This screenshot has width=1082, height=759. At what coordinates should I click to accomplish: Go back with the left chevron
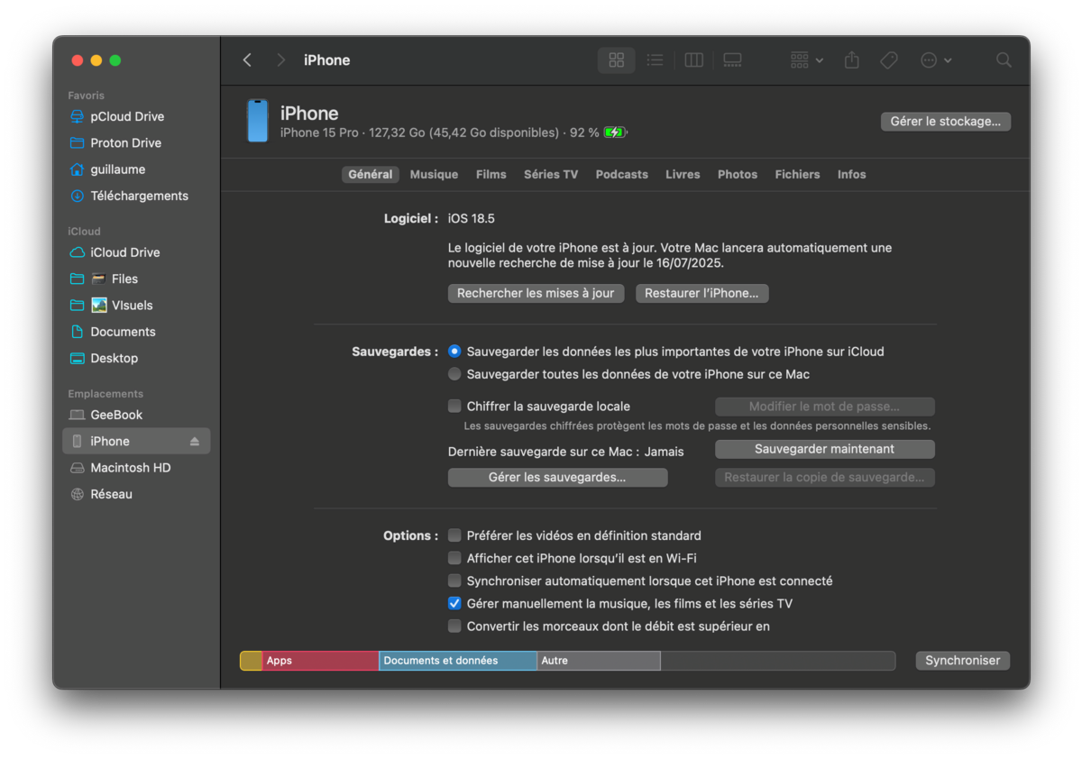(x=247, y=60)
